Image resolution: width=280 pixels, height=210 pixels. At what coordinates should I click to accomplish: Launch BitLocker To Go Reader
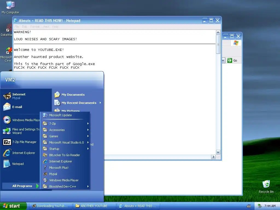click(65, 155)
